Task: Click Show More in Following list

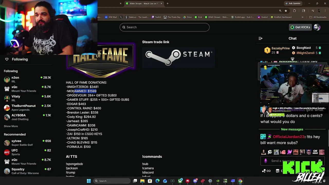Action: click(11, 126)
